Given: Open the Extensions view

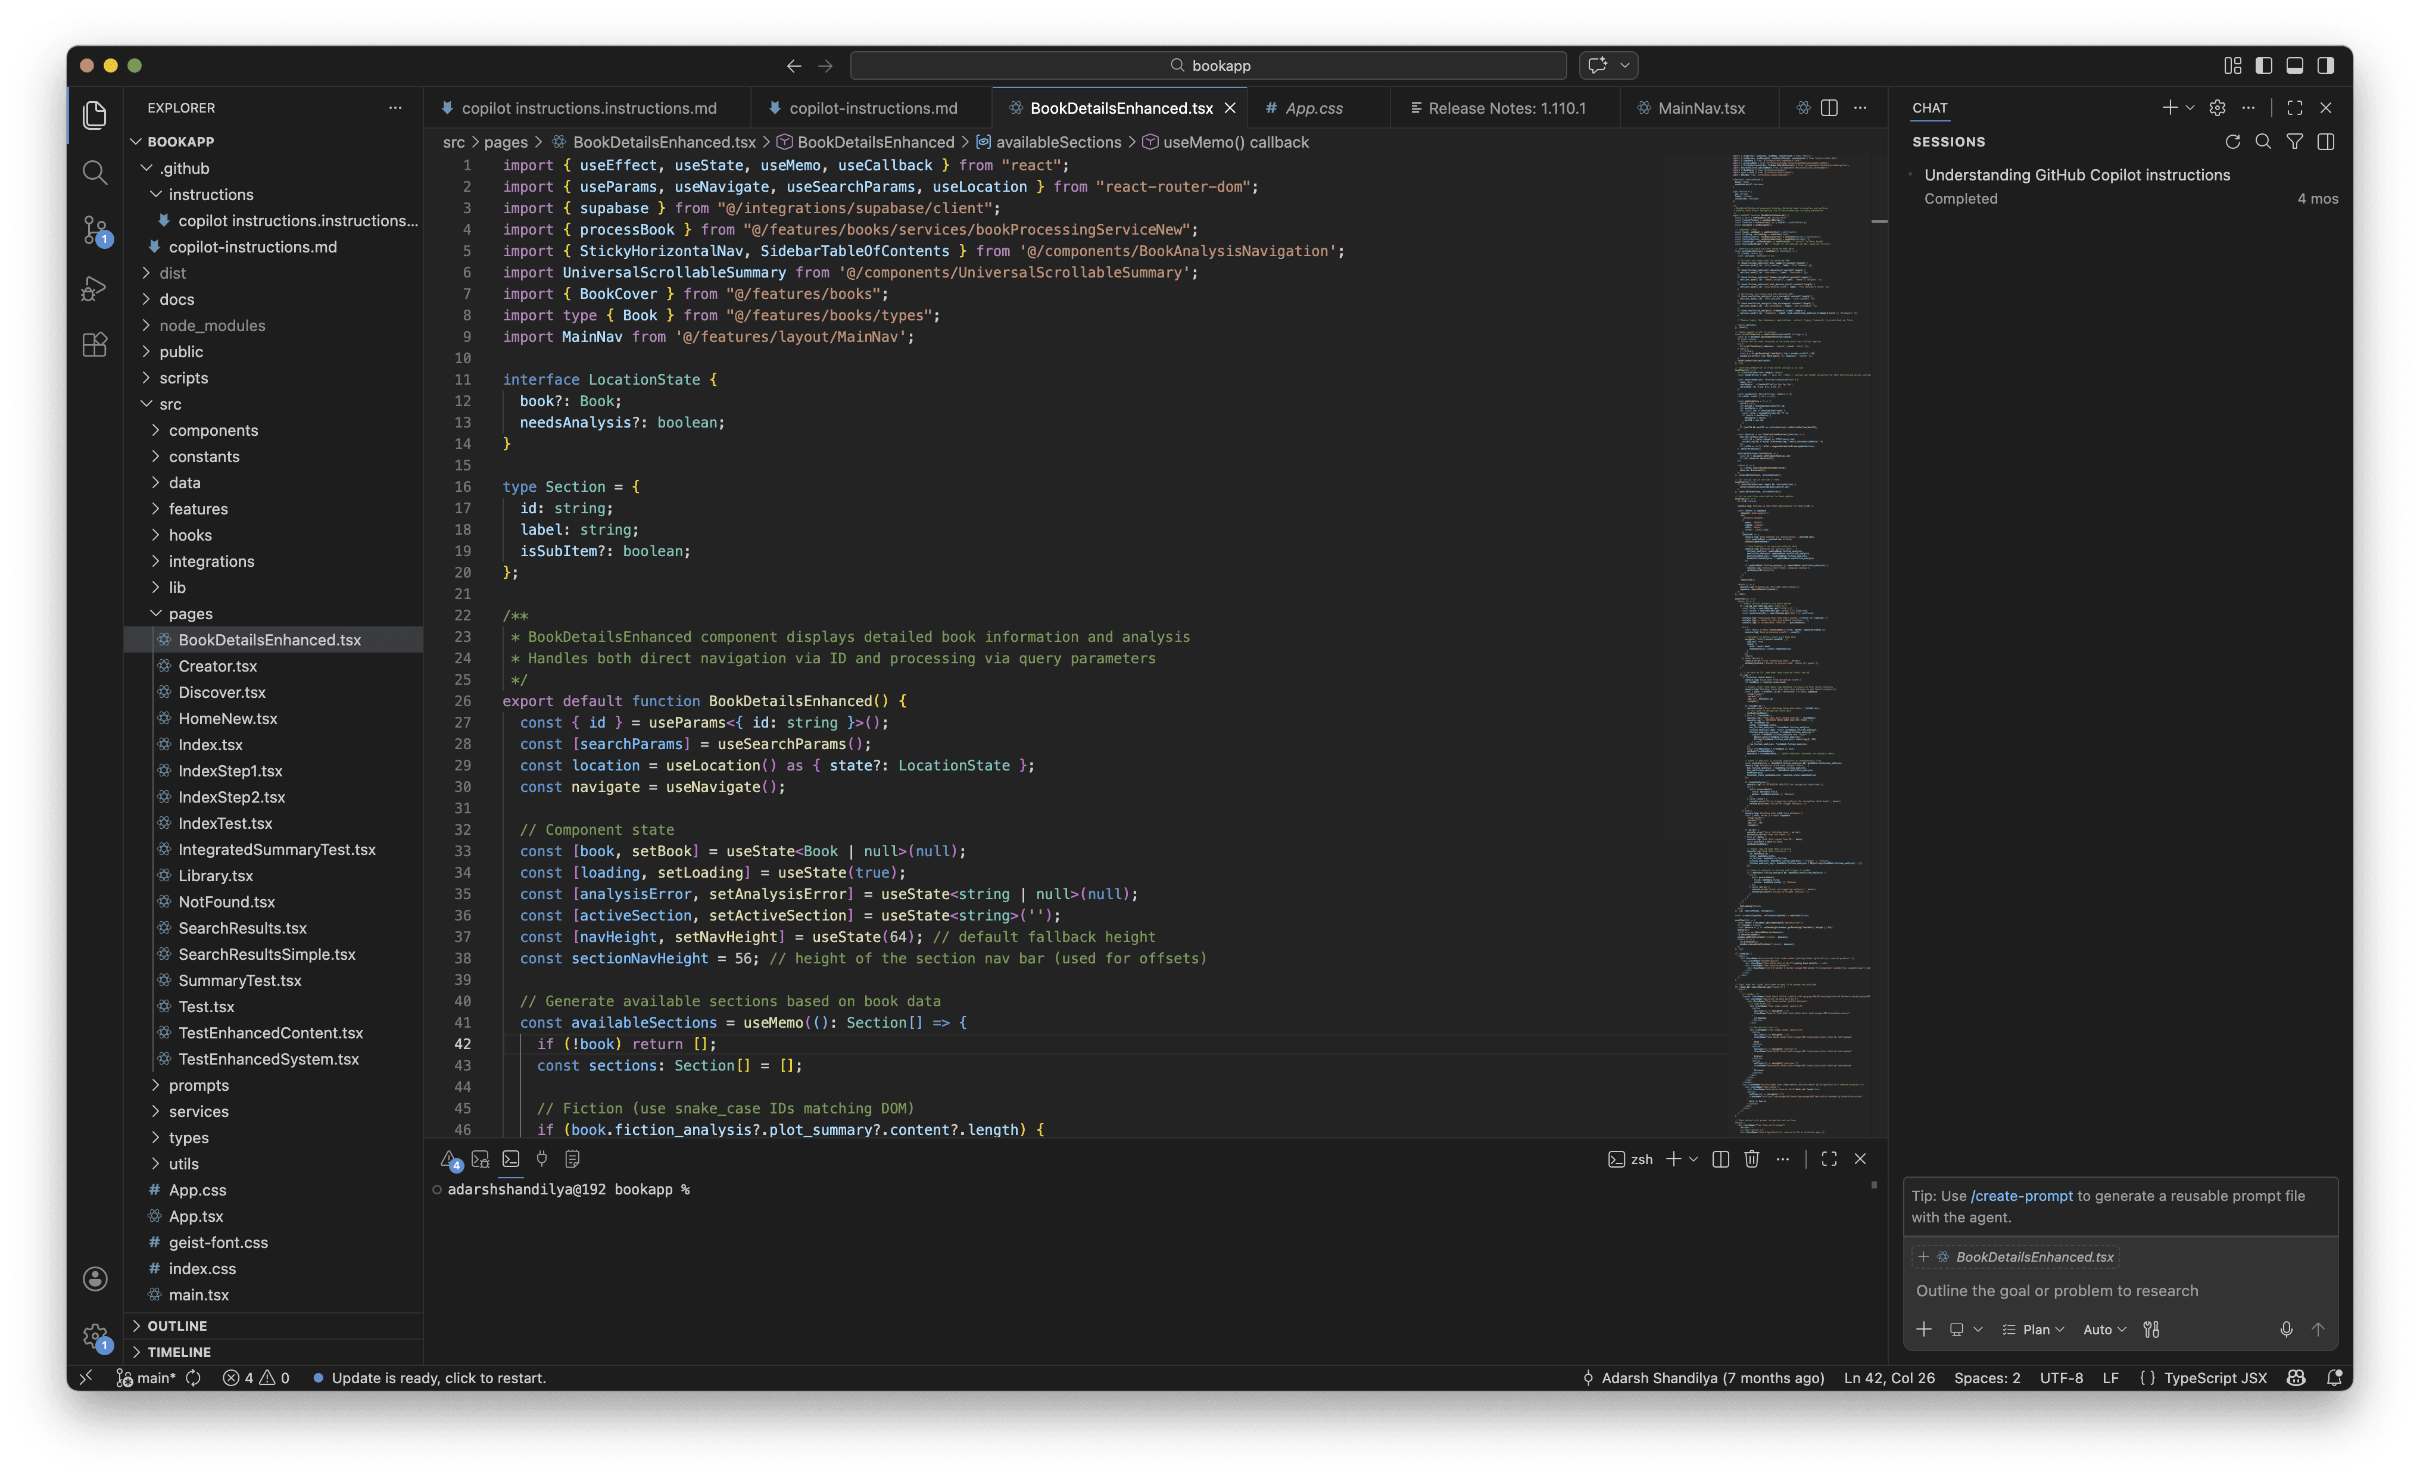Looking at the screenshot, I should pos(94,345).
